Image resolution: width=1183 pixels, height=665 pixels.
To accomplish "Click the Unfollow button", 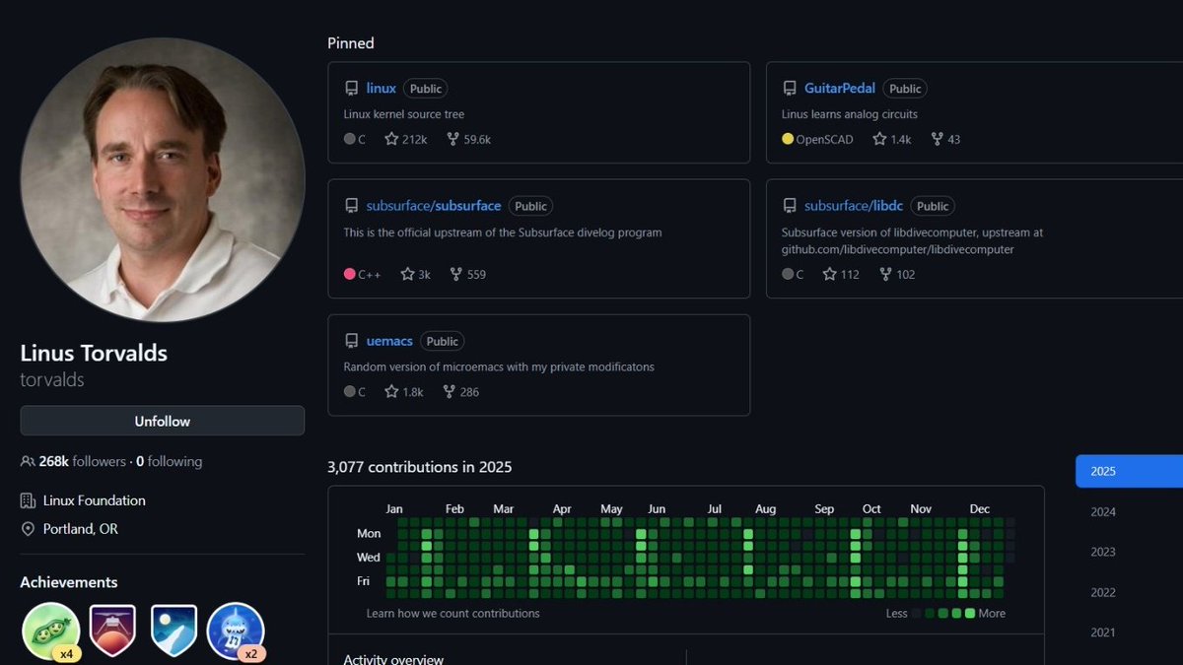I will pos(163,421).
